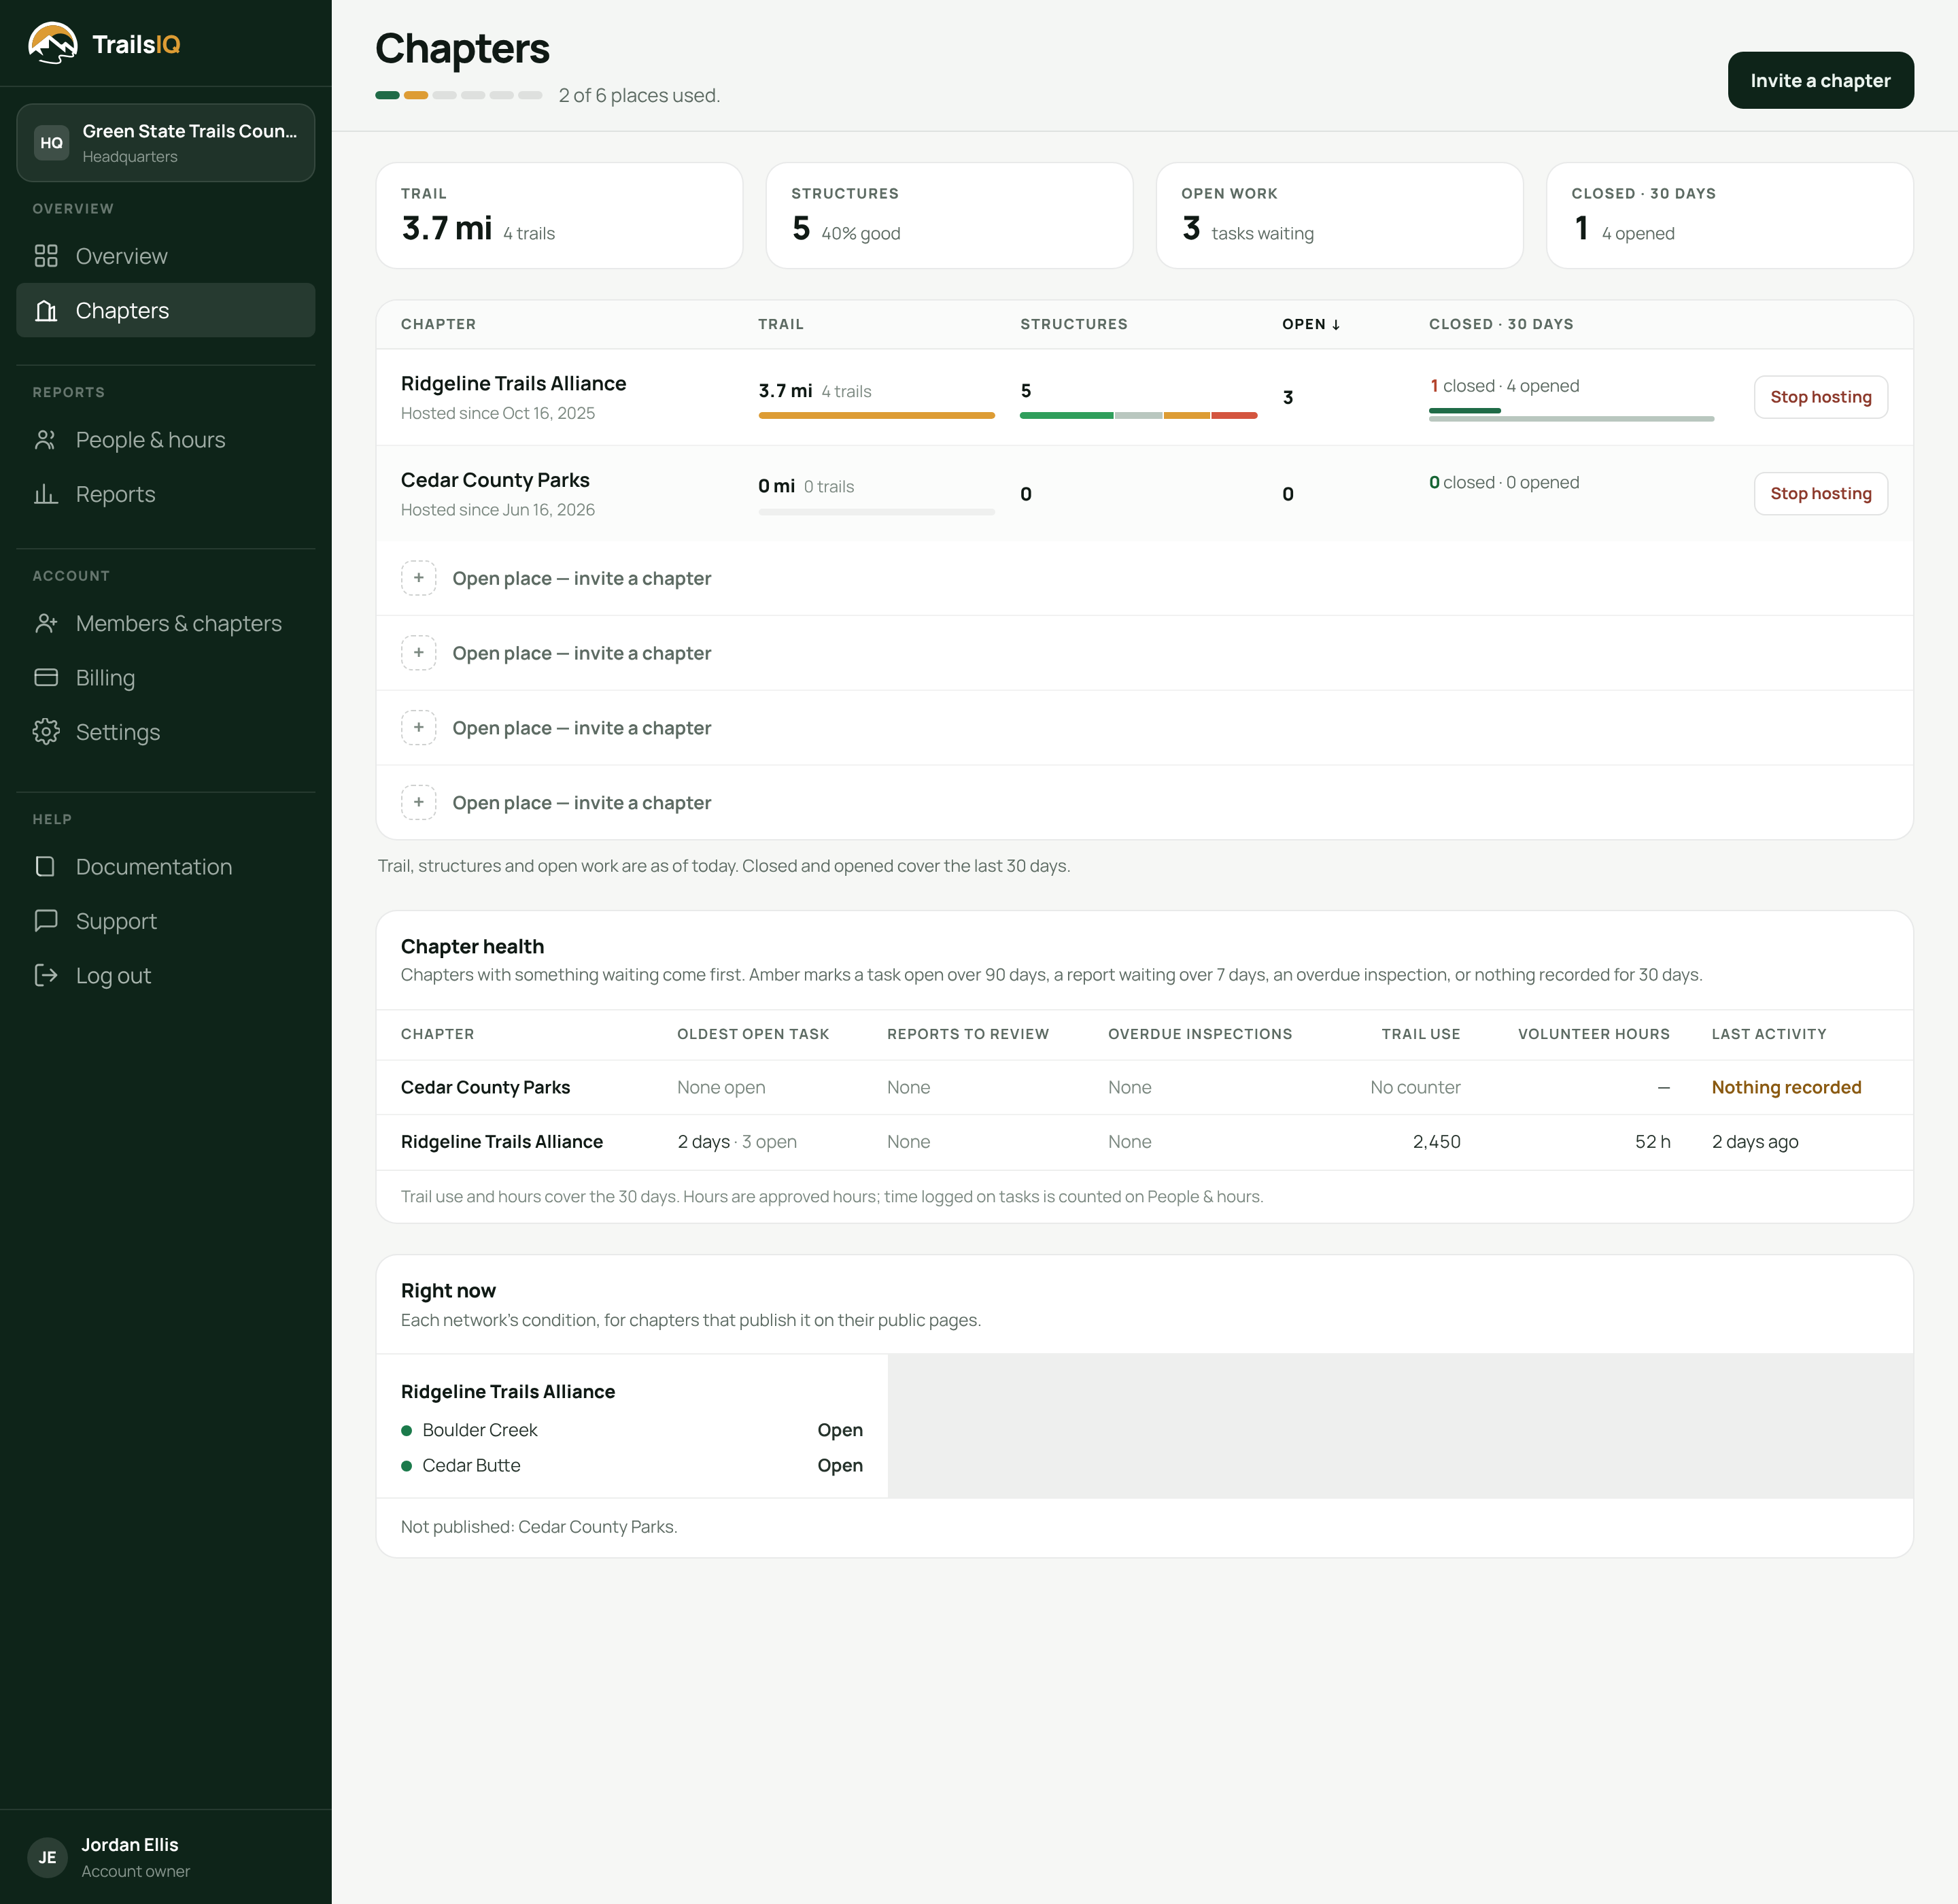Image resolution: width=1958 pixels, height=1904 pixels.
Task: Click places-used progress indicator under Chapters
Action: click(459, 95)
